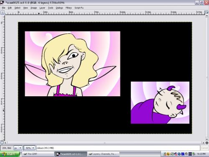Click the blonde fairy image panel on canvas
Screen dimensions: 209x157
[x=72, y=64]
